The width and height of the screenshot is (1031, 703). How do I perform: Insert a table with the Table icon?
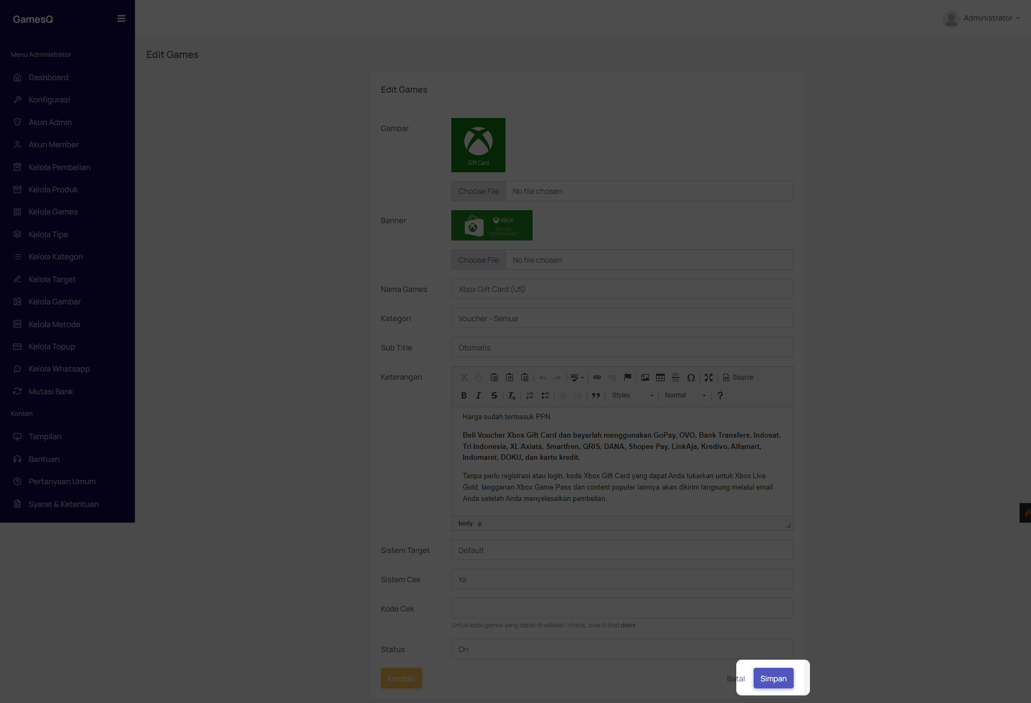(x=660, y=377)
